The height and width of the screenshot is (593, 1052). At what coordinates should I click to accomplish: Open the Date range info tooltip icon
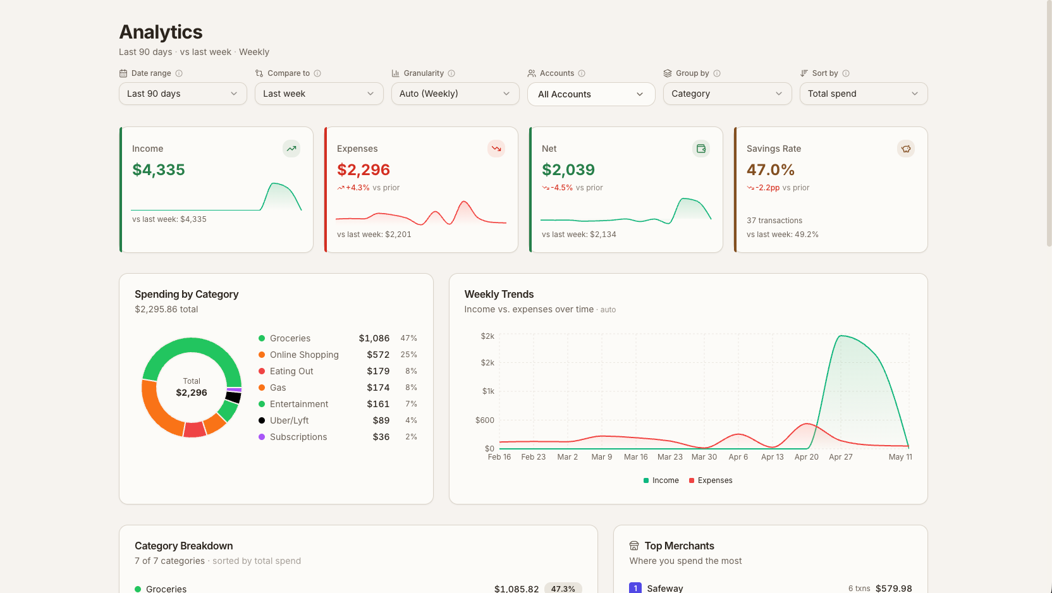point(179,73)
